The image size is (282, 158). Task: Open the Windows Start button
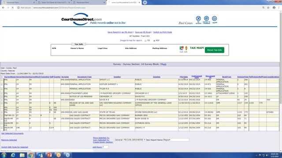pyautogui.click(x=4, y=155)
